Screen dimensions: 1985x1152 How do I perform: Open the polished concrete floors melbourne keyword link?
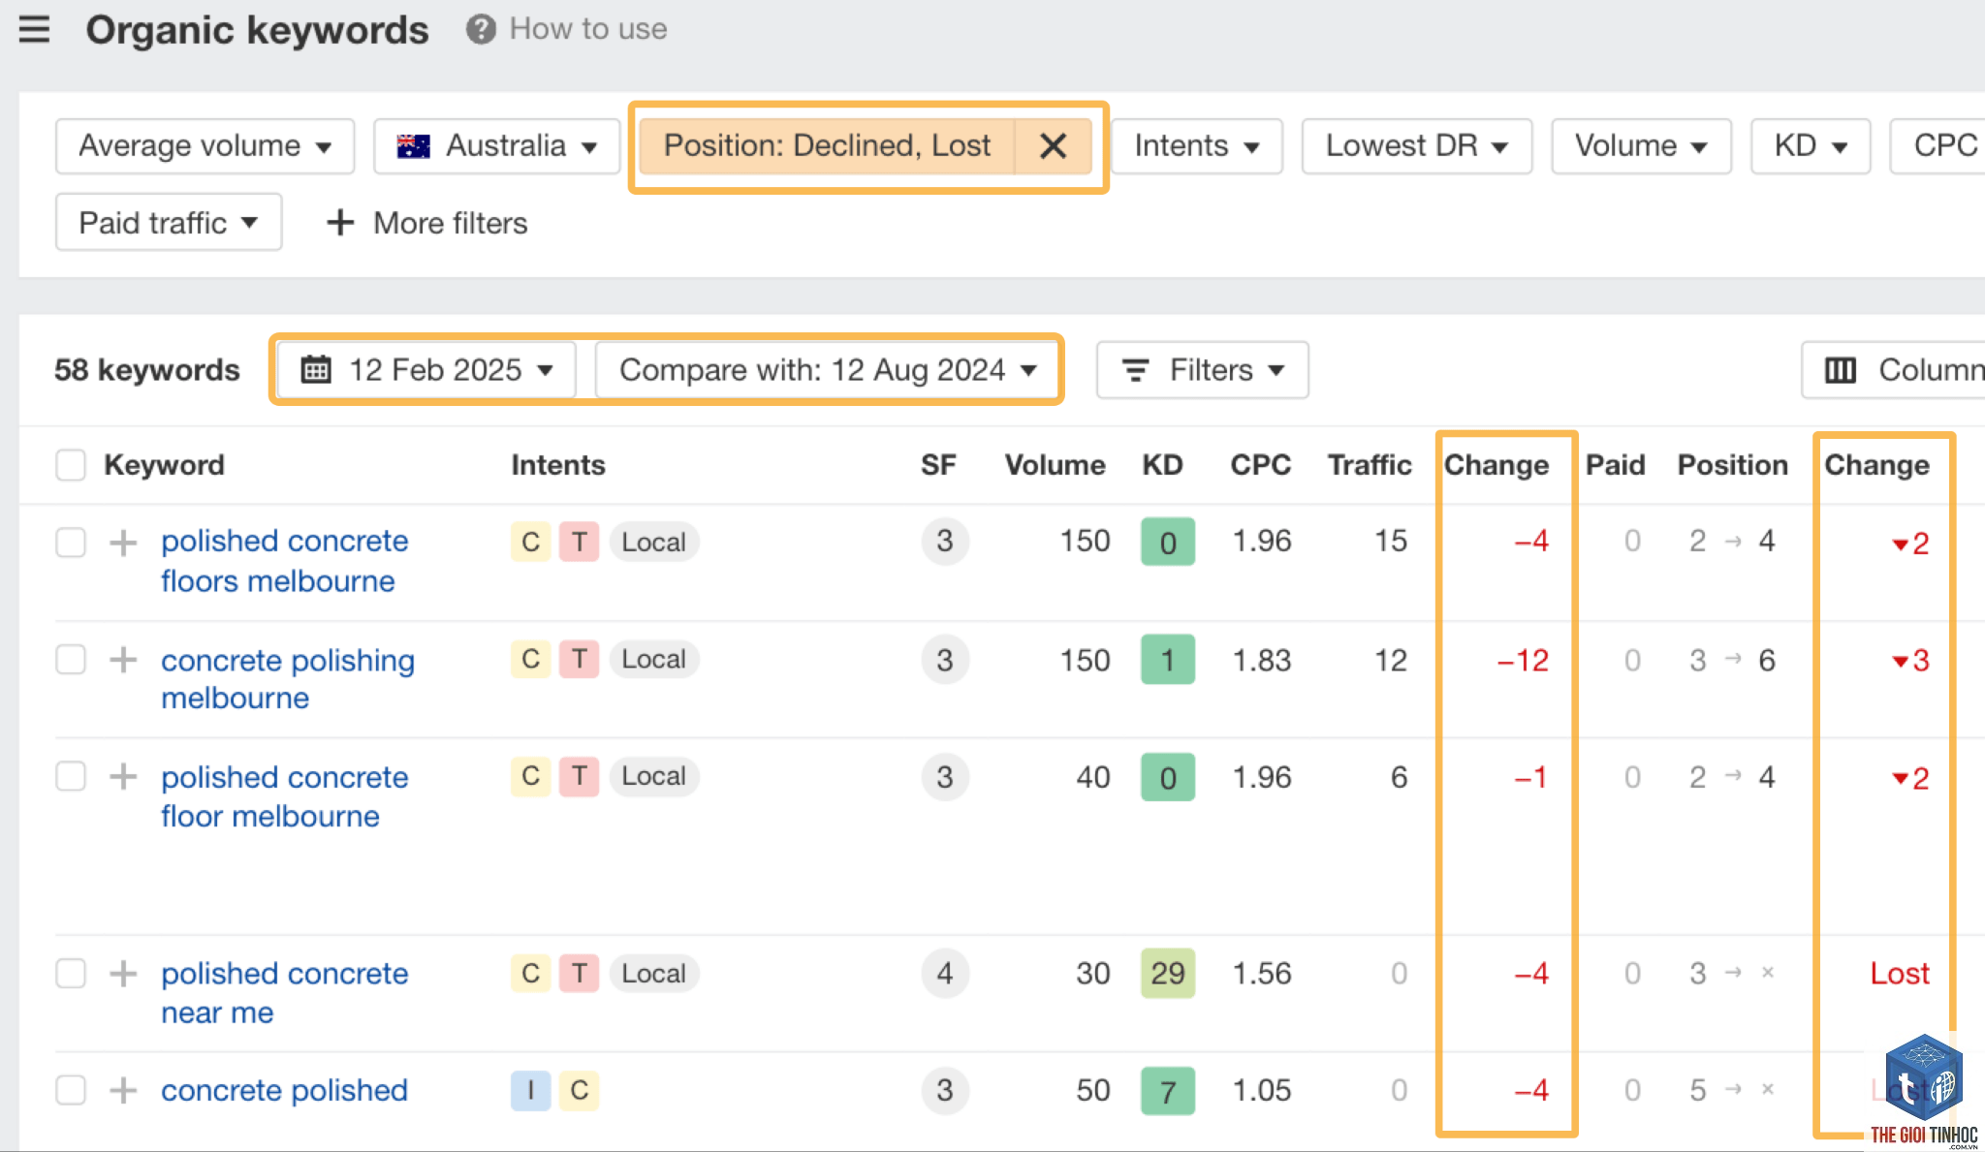point(285,561)
